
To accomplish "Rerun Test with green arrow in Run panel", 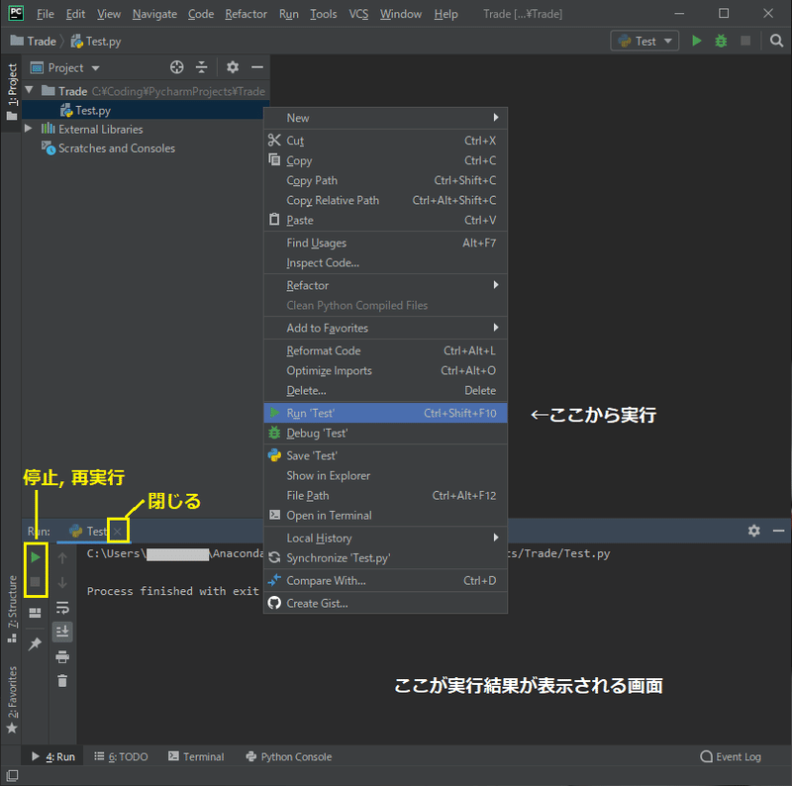I will pos(36,557).
